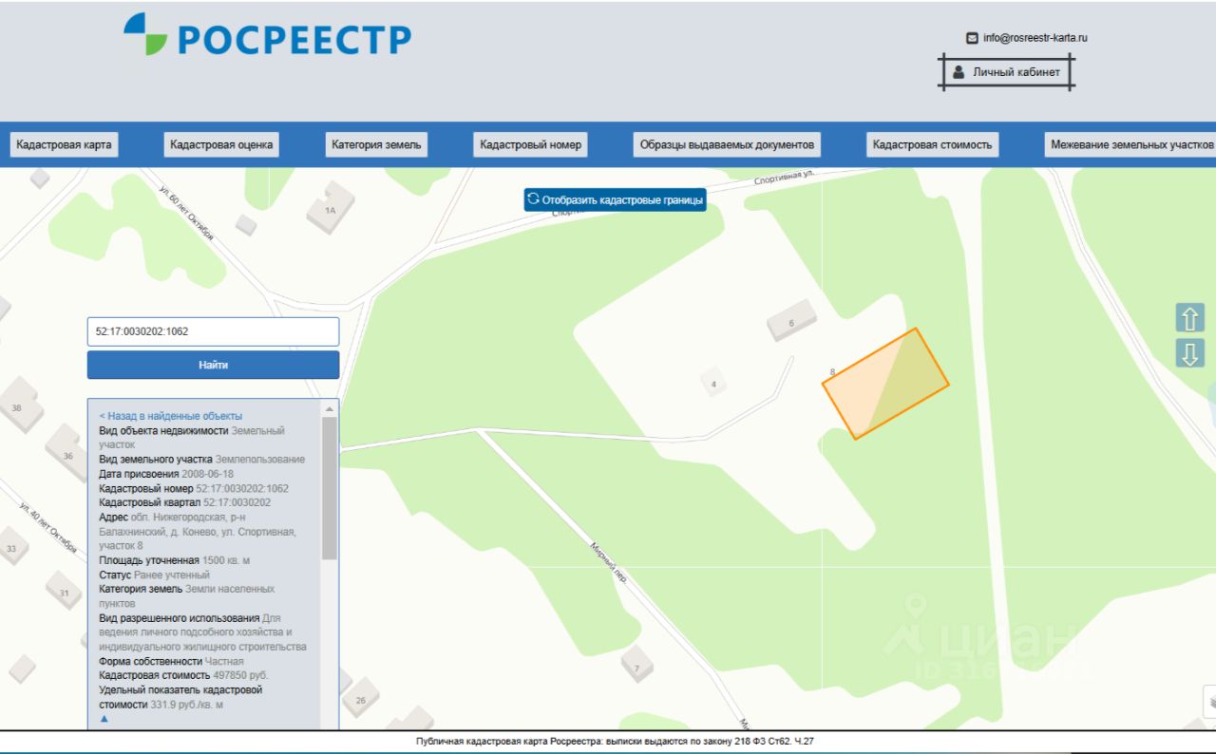Open the Кадастровая стоимость menu item
This screenshot has height=754, width=1216.
(x=932, y=144)
